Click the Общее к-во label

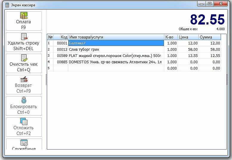tap(188, 29)
